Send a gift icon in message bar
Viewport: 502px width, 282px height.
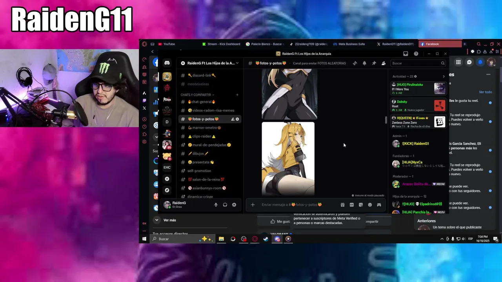click(x=342, y=205)
